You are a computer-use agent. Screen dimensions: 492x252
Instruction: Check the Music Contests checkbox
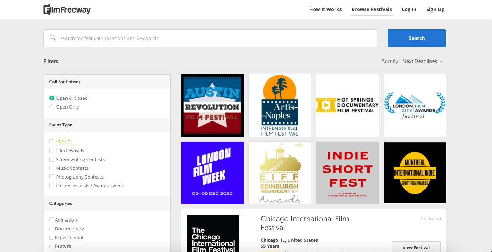click(x=52, y=168)
